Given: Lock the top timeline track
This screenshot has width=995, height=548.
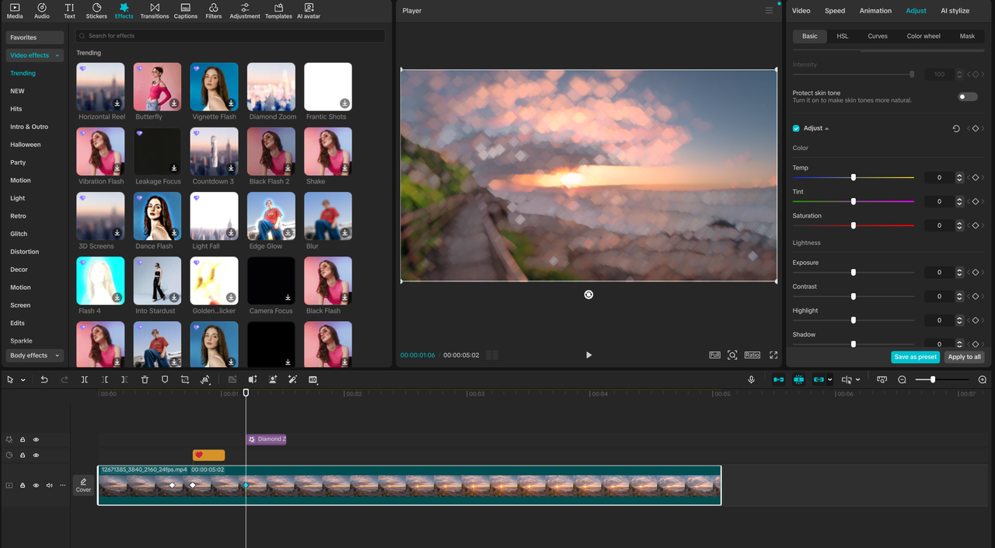Looking at the screenshot, I should pos(21,439).
